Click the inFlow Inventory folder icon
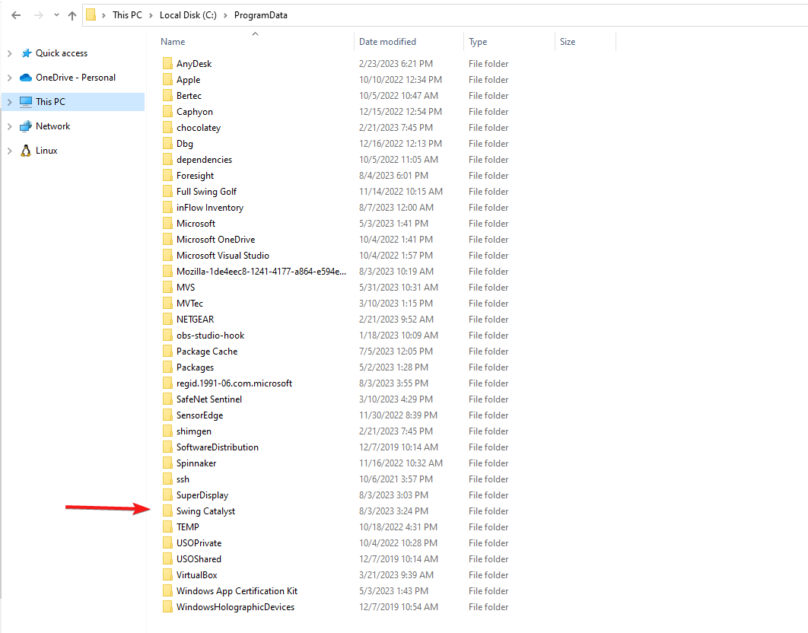The height and width of the screenshot is (633, 808). pyautogui.click(x=167, y=207)
